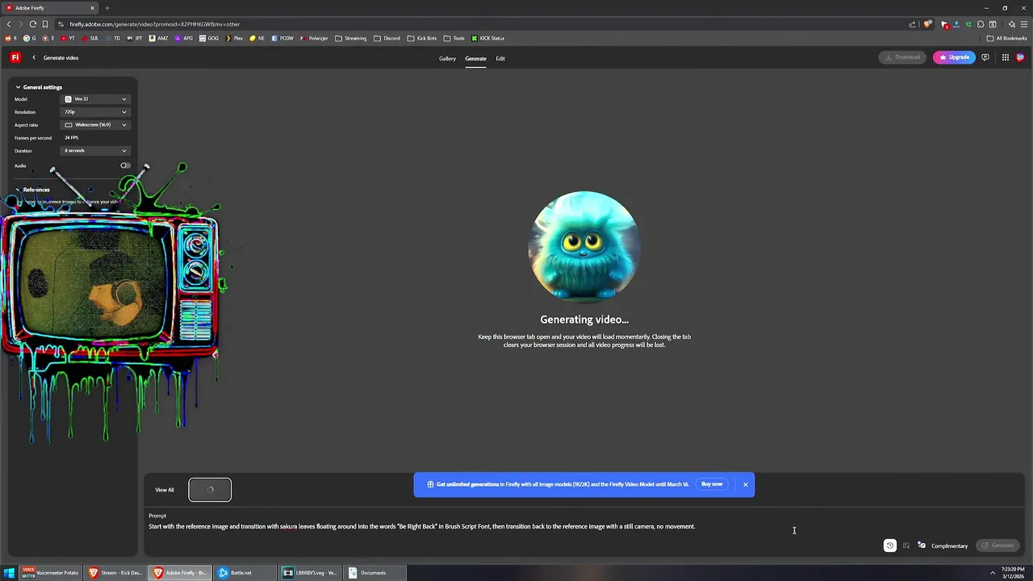Open the KICK Status bookmark
Image resolution: width=1033 pixels, height=581 pixels.
(x=488, y=38)
